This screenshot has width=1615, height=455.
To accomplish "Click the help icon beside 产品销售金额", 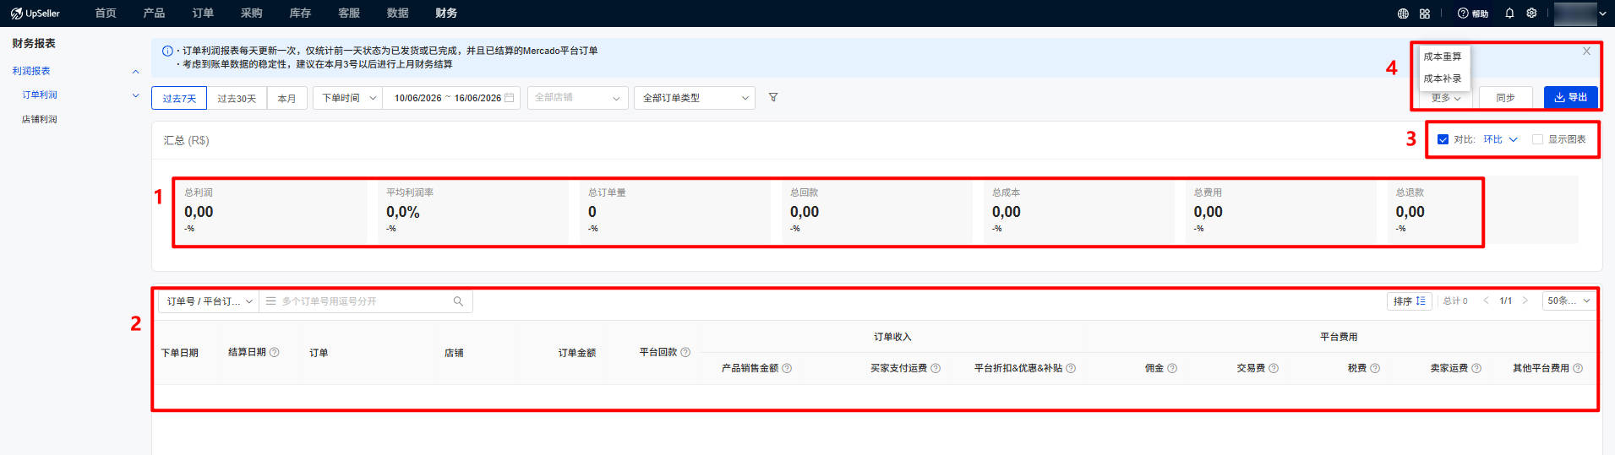I will click(x=787, y=368).
